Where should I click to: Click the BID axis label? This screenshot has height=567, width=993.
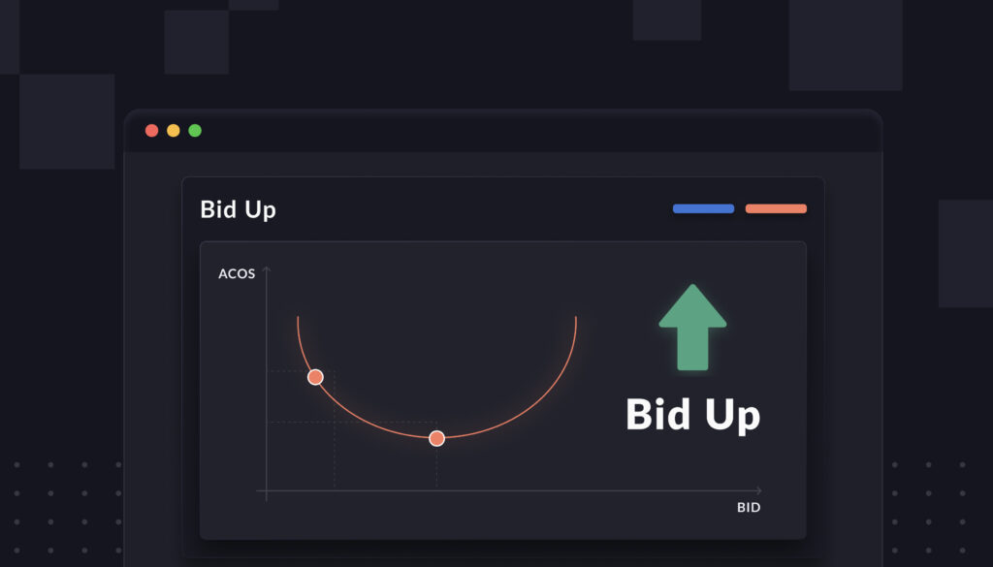(x=749, y=508)
